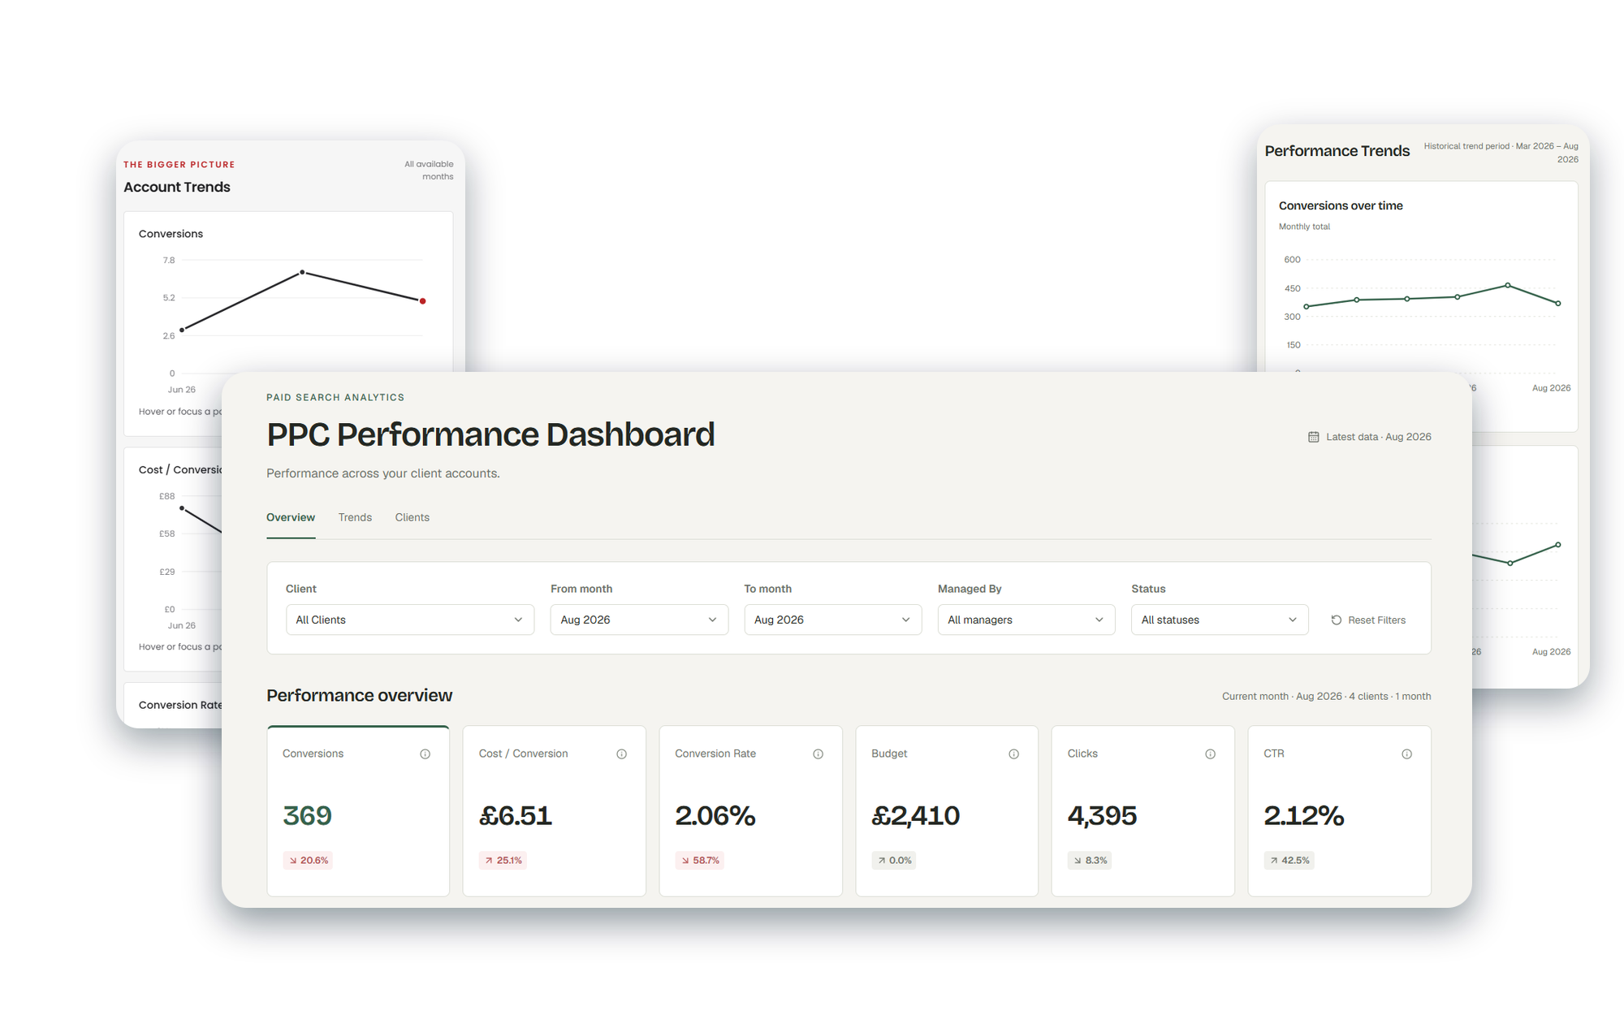Click the 2.06% conversion rate value

click(x=715, y=815)
